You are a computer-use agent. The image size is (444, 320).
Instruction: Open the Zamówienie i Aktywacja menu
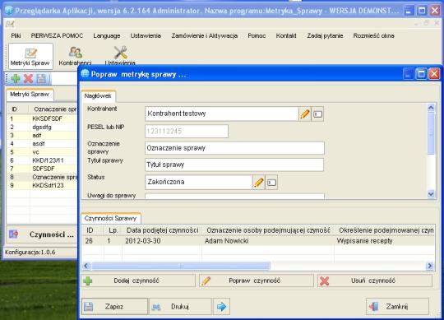click(205, 35)
